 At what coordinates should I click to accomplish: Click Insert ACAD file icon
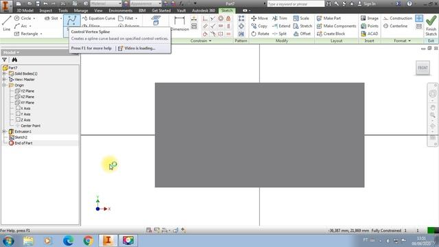pos(369,34)
